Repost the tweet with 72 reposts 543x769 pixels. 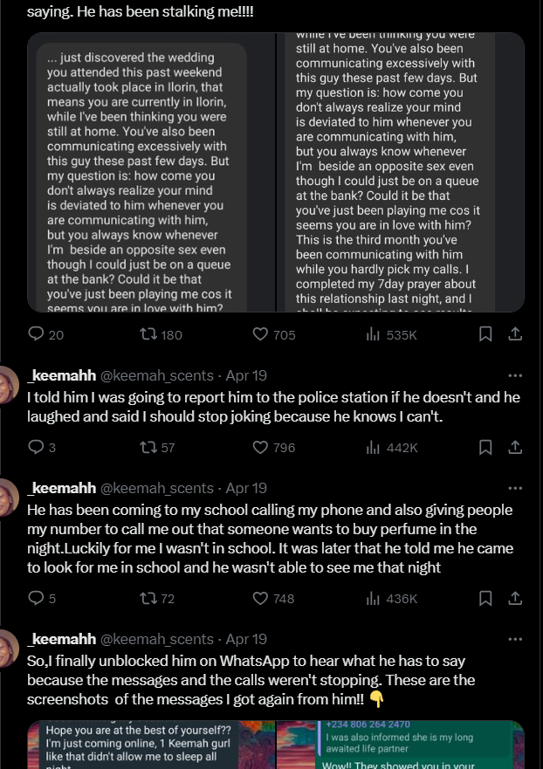148,599
